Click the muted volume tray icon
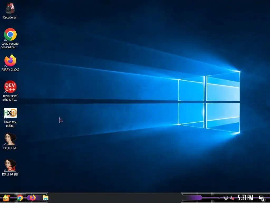The height and width of the screenshot is (203, 270). tap(232, 198)
